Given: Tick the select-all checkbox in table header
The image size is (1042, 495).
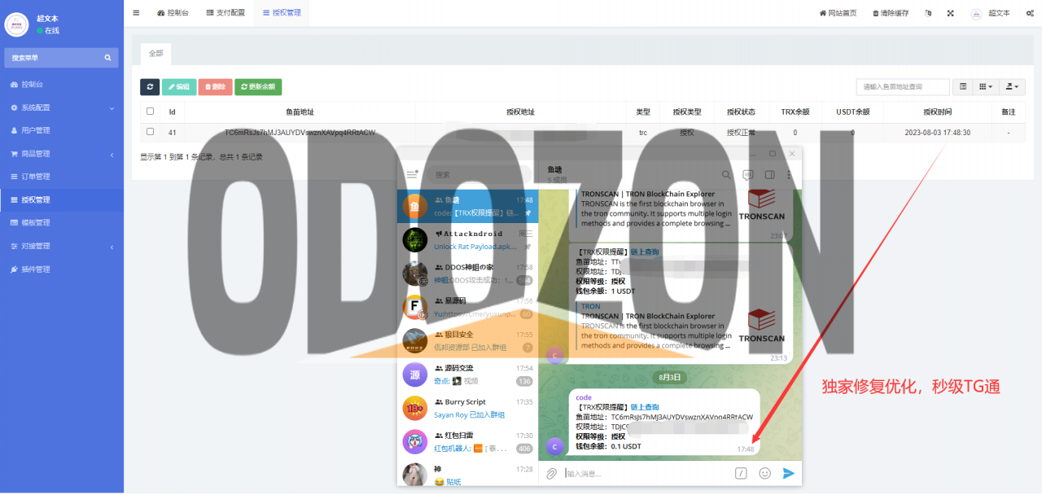Looking at the screenshot, I should (x=150, y=112).
